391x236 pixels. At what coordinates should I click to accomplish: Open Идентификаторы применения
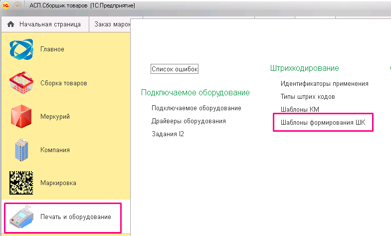[x=324, y=84]
